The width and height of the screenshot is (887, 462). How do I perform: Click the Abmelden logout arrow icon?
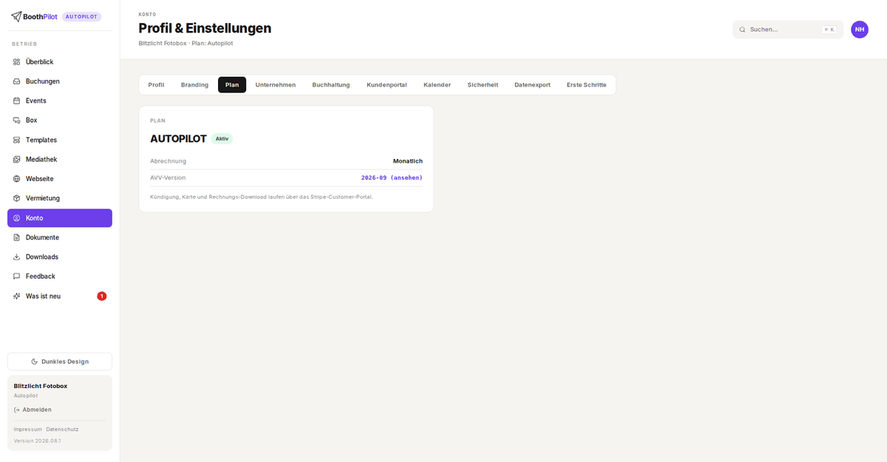[x=17, y=410]
